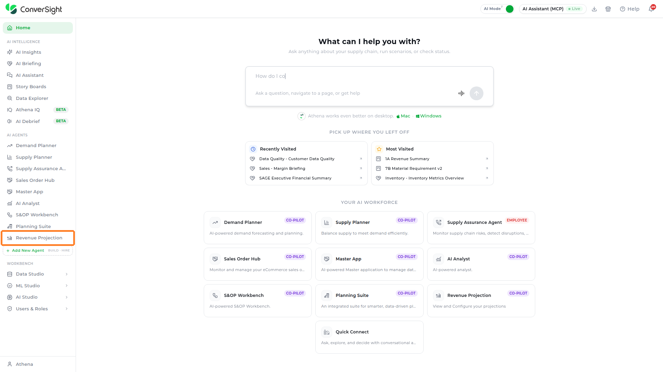663x372 pixels.
Task: Click the Quick Connect card icon
Action: (327, 332)
